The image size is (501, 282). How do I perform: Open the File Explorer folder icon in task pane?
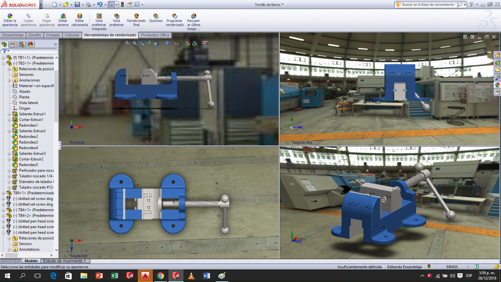[497, 70]
